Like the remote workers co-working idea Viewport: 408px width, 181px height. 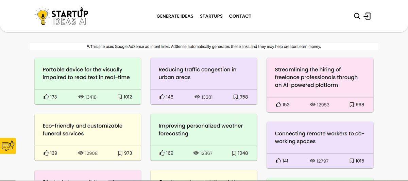(x=278, y=161)
